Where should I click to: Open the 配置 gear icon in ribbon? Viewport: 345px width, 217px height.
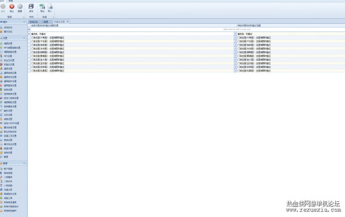[20, 7]
